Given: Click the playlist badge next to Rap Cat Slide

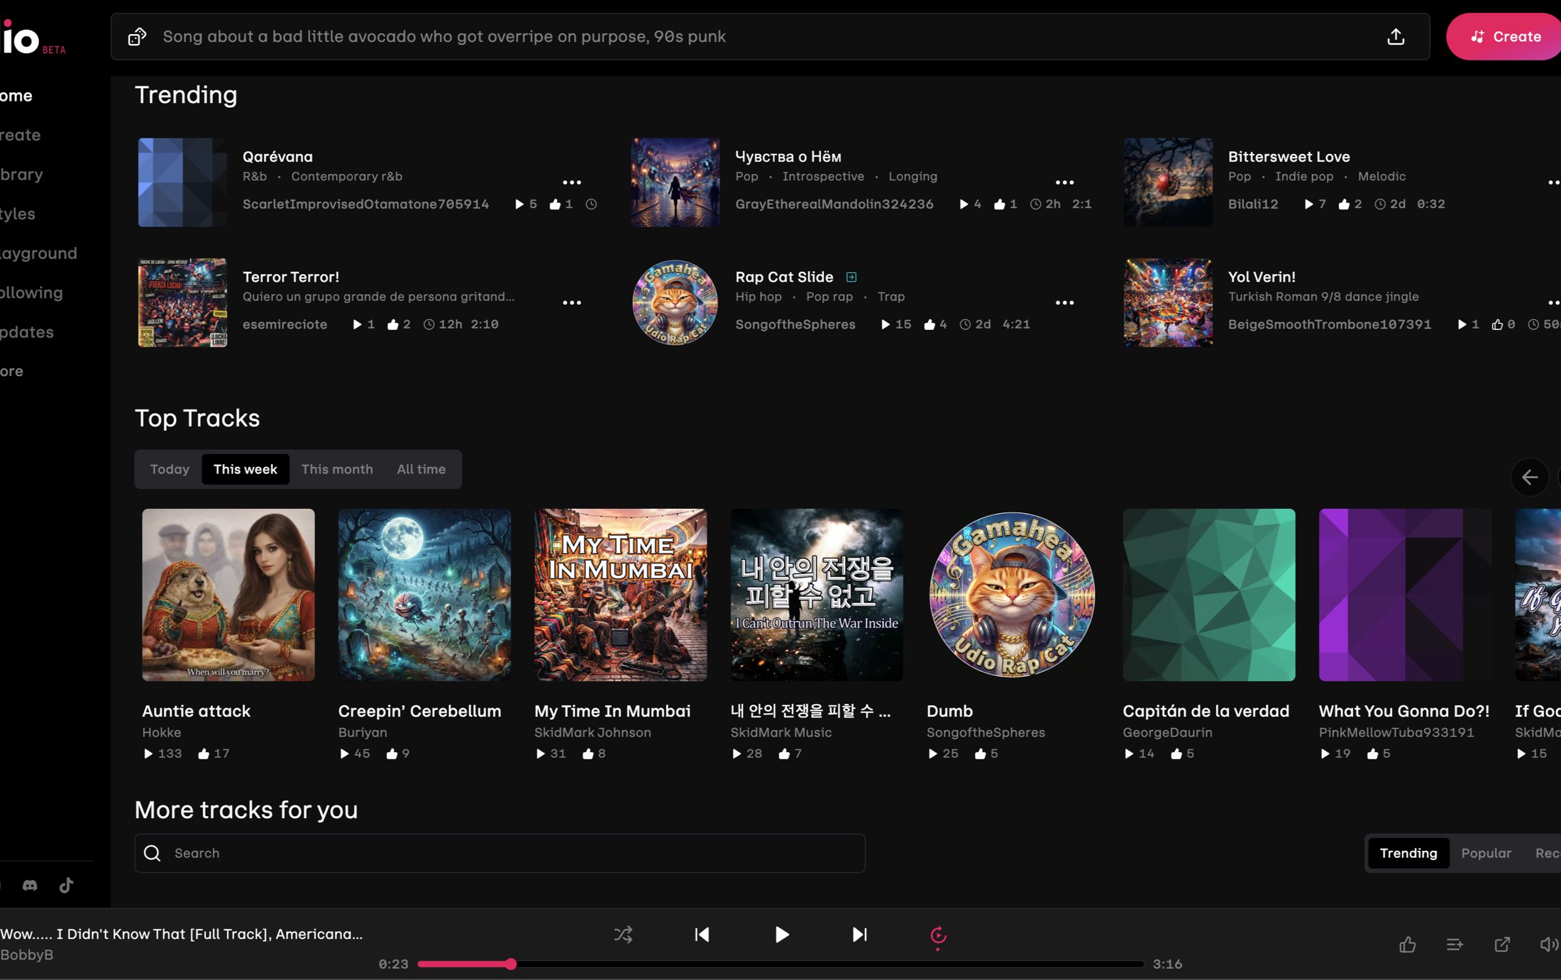Looking at the screenshot, I should pyautogui.click(x=851, y=277).
